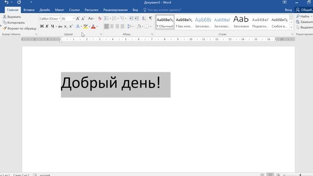Open Главная ribbon tab
The width and height of the screenshot is (313, 176).
tap(13, 10)
